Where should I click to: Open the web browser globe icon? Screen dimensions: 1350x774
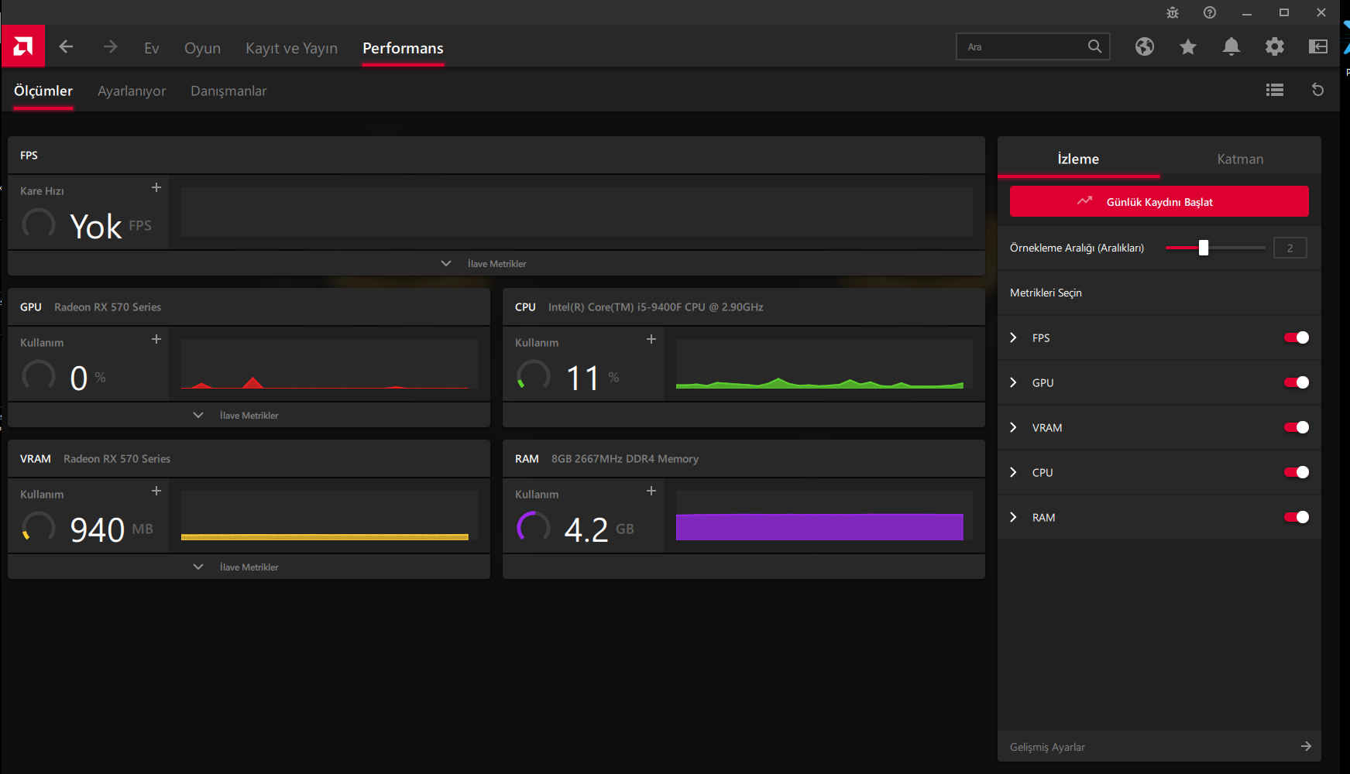tap(1144, 47)
